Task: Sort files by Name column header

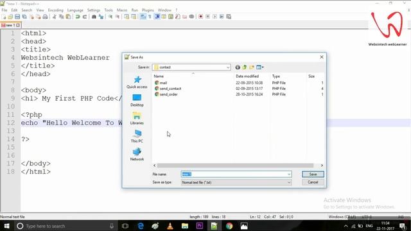Action: click(193, 76)
